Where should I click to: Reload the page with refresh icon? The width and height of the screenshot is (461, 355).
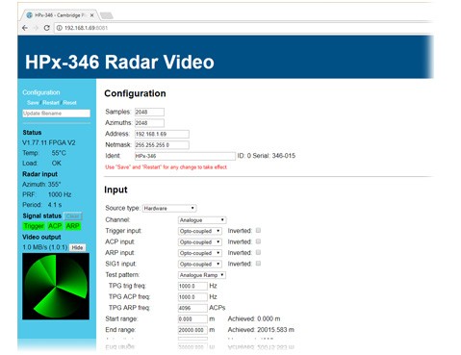[x=47, y=28]
